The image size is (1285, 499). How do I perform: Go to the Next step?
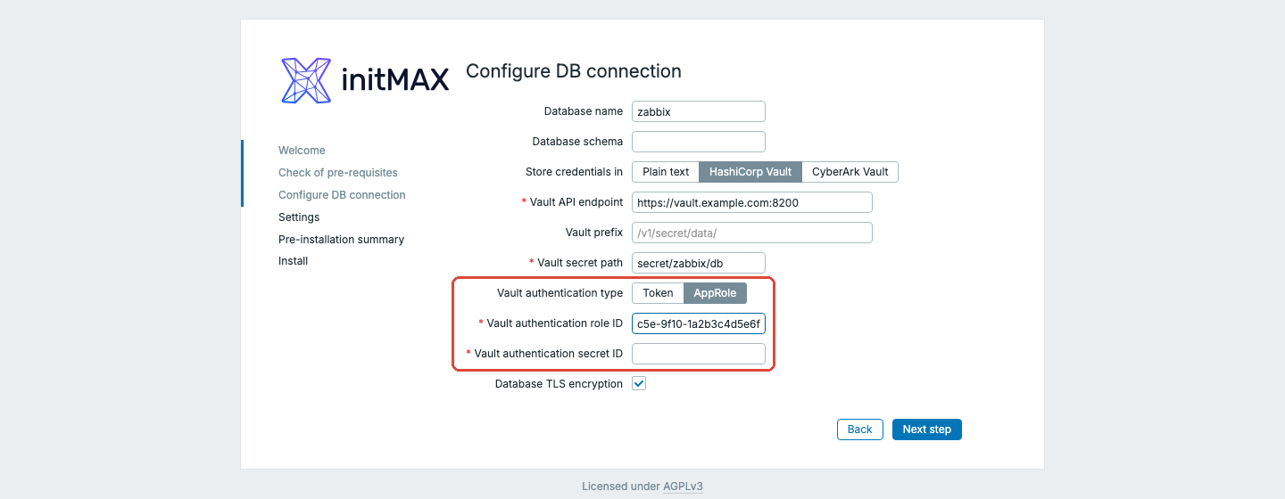point(927,429)
